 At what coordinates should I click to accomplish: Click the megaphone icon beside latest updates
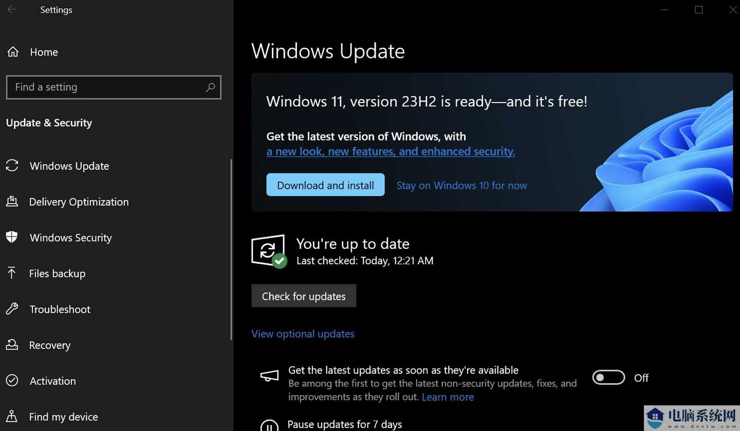[x=269, y=376]
